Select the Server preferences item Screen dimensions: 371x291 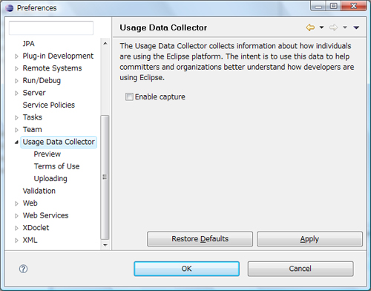(x=34, y=93)
